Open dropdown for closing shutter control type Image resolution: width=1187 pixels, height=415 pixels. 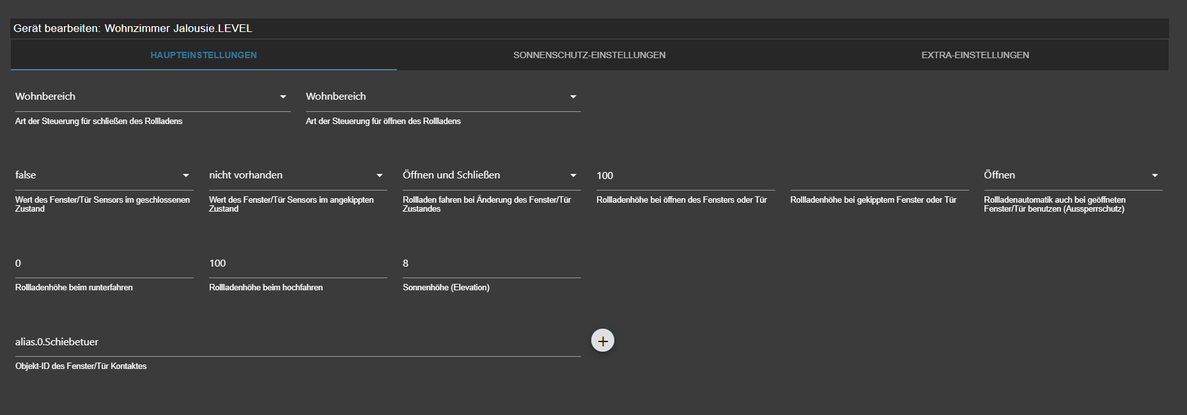pos(152,97)
